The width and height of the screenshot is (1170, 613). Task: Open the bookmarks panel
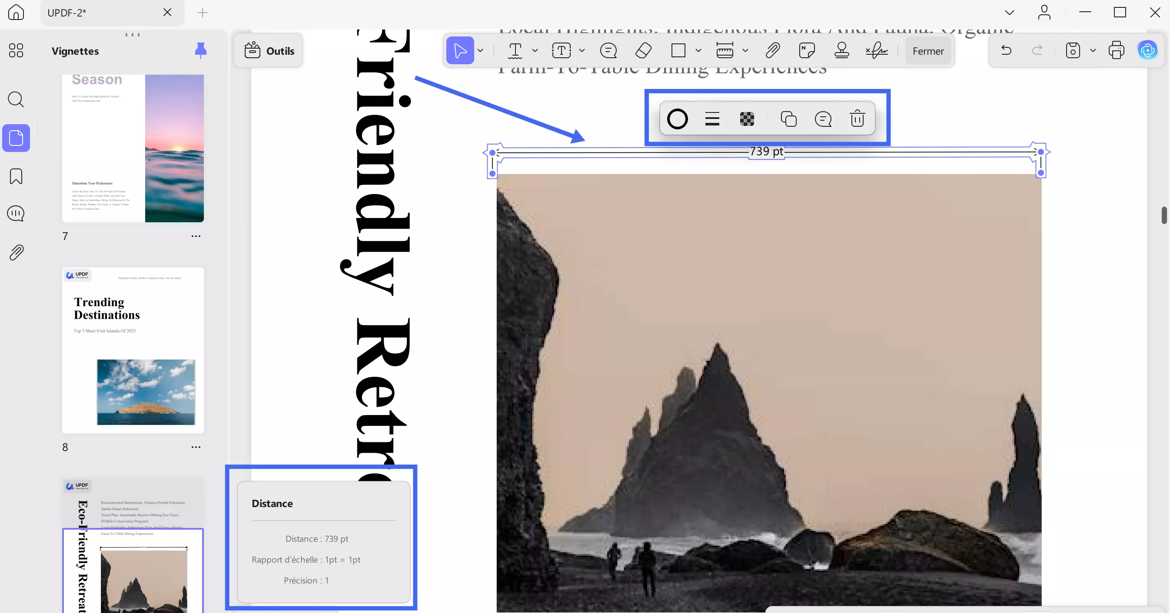pos(16,176)
